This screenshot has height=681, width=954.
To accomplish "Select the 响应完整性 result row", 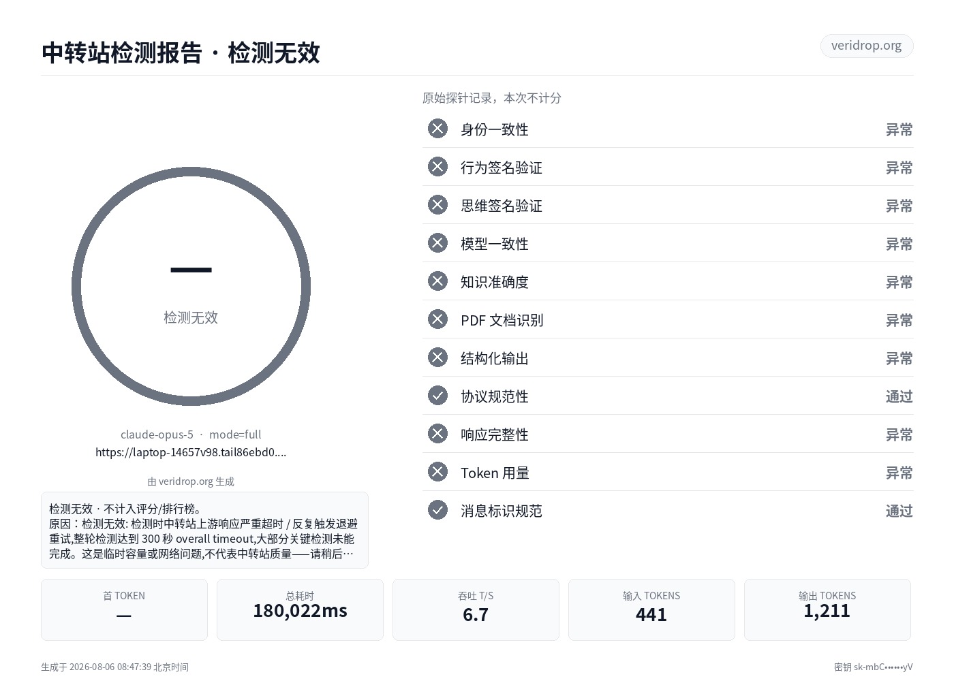I will click(x=668, y=434).
